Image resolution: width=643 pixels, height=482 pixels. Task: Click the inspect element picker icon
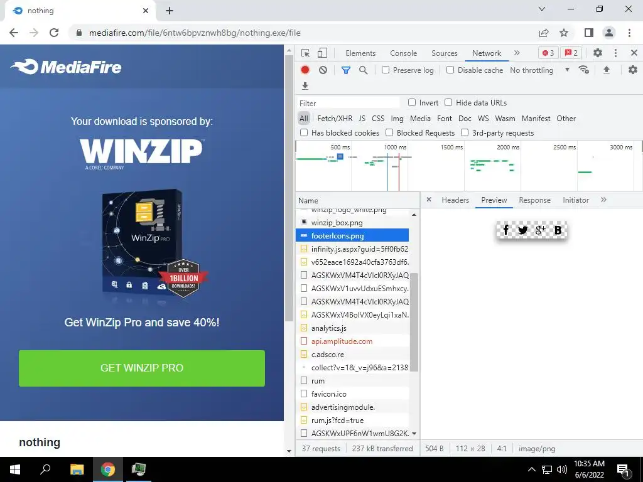[x=305, y=53]
